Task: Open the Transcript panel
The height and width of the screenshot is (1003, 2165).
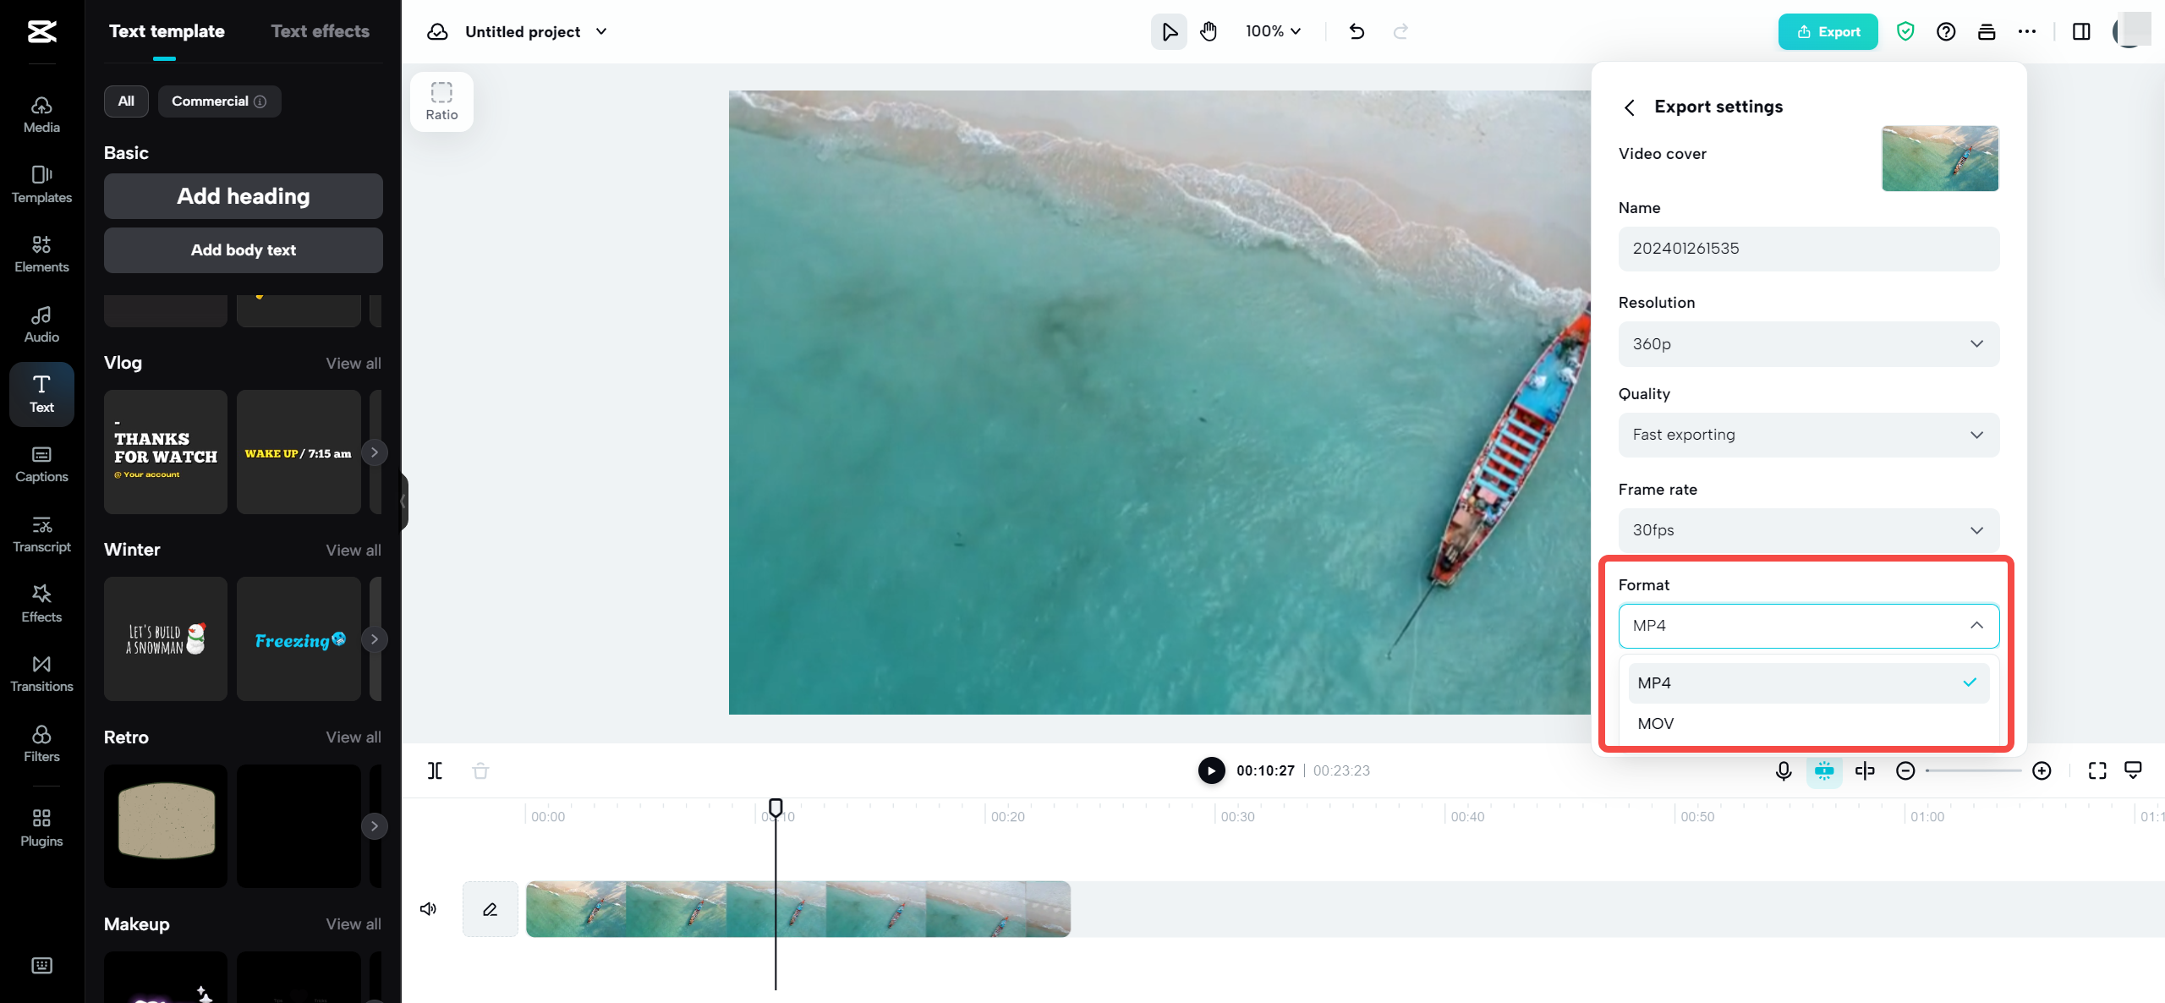Action: pos(41,534)
